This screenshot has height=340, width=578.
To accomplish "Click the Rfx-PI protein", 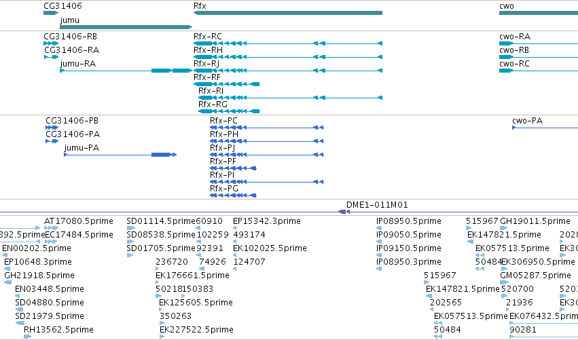I will [266, 182].
